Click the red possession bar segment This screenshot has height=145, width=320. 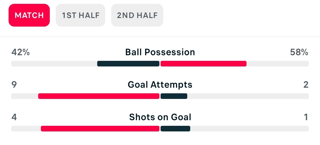204,64
